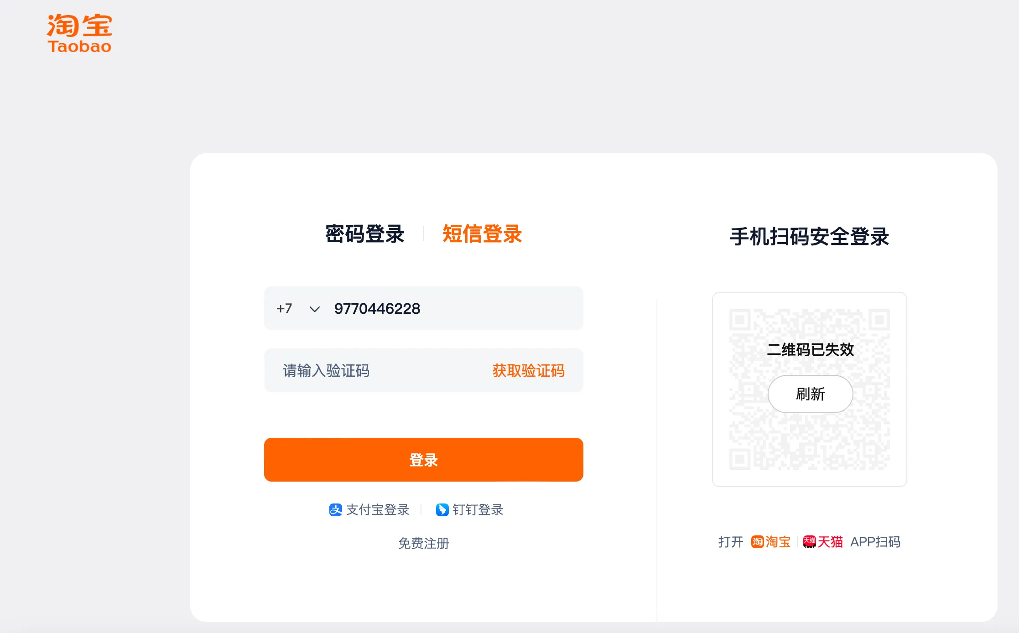Open the 免费注册 registration link

tap(423, 543)
